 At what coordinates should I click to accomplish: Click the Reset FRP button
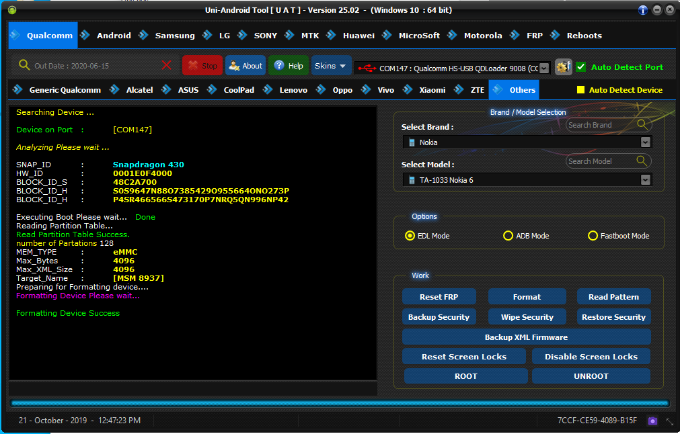(439, 297)
